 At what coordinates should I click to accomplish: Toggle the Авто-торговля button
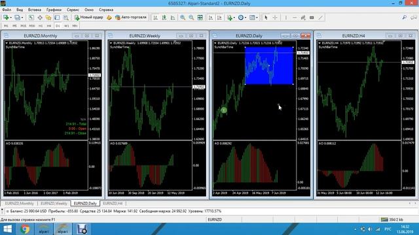tap(131, 18)
